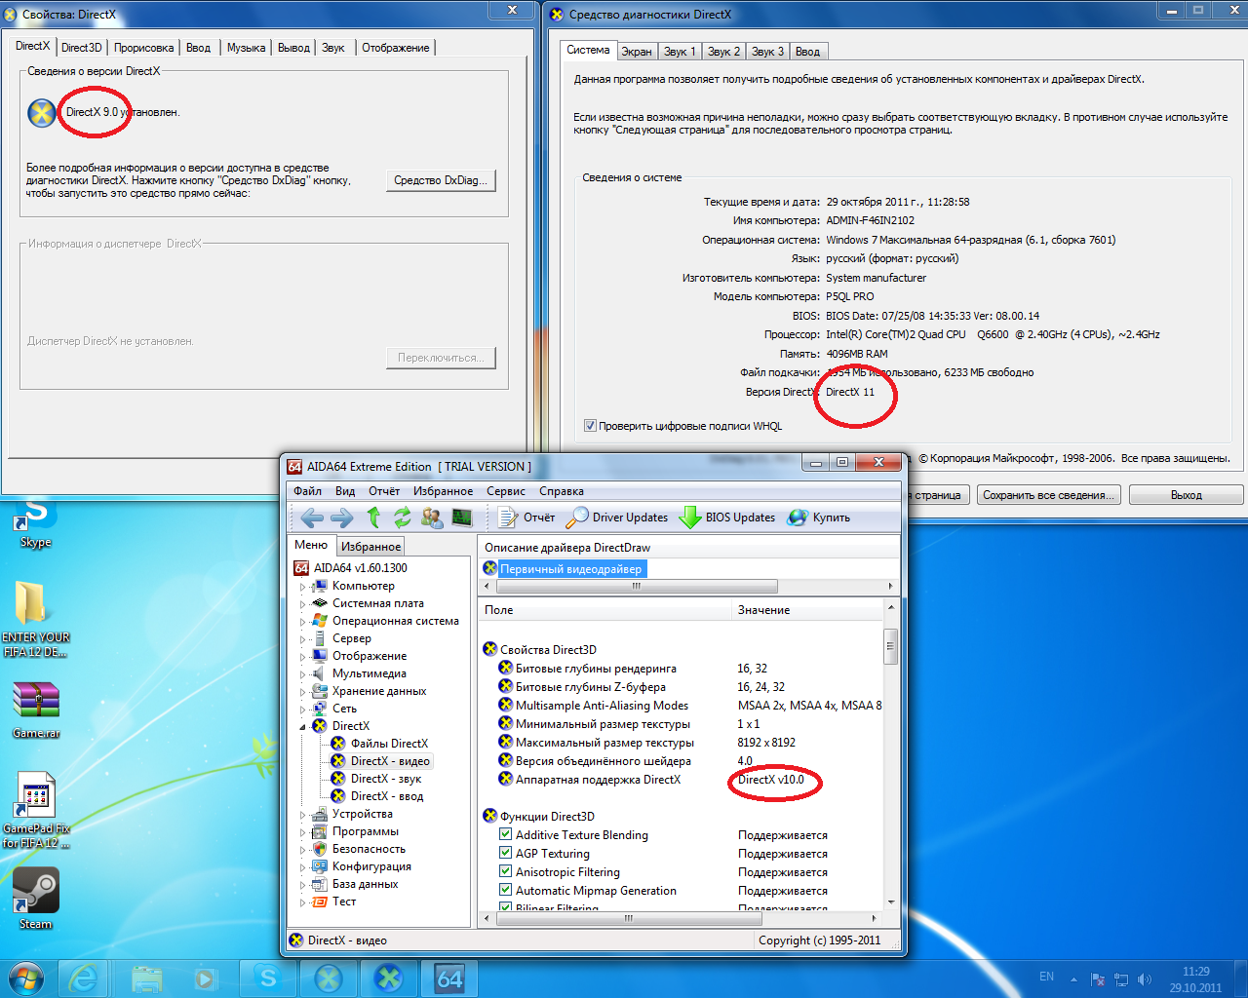
Task: Click the Driver Updates magnifier icon
Action: point(577,518)
